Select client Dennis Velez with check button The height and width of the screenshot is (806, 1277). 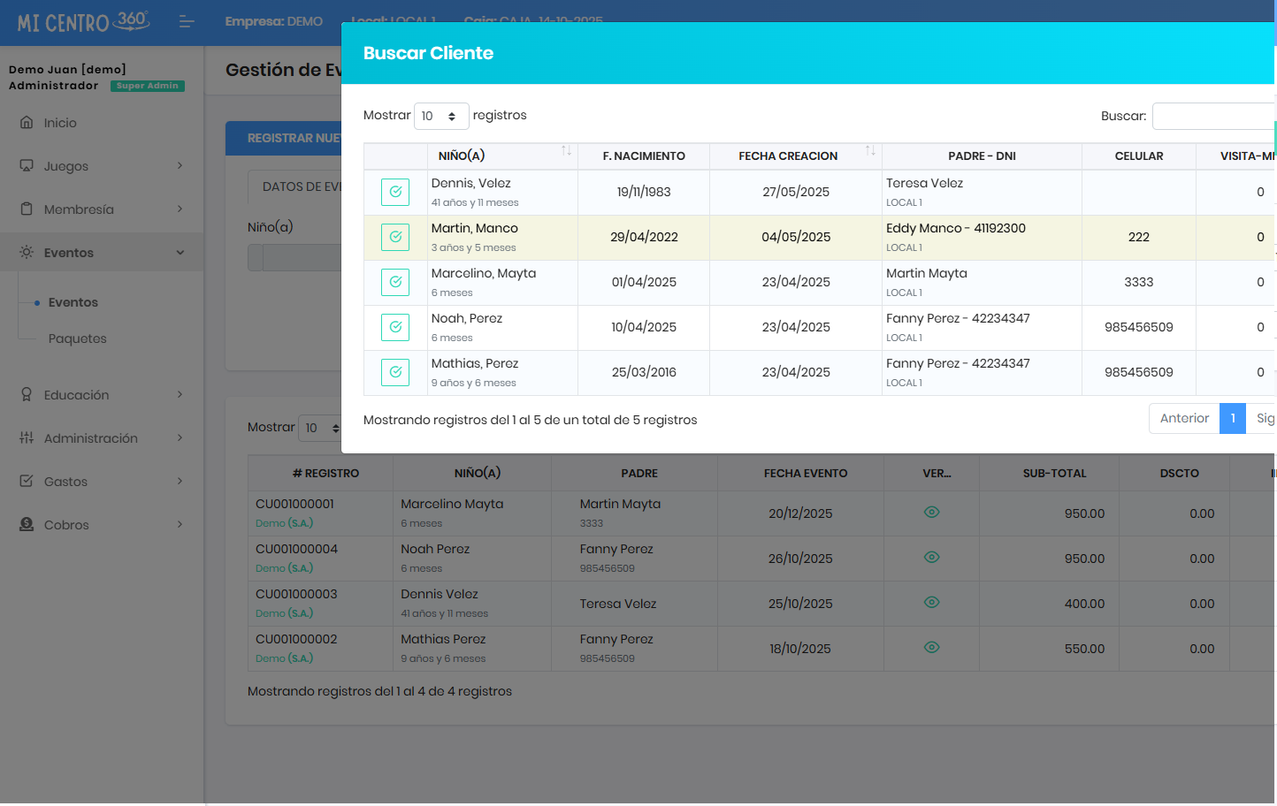[x=395, y=192]
